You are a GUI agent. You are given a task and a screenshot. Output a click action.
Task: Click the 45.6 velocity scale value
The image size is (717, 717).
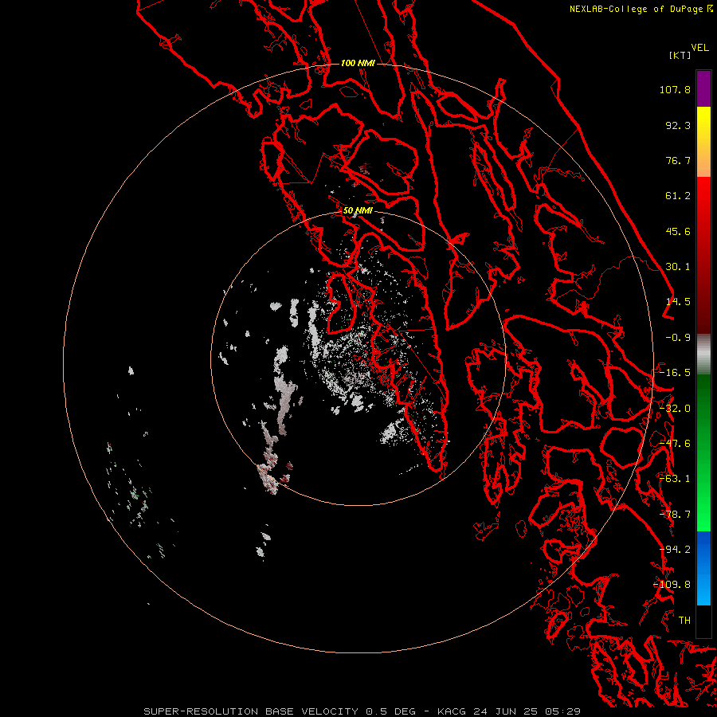678,231
